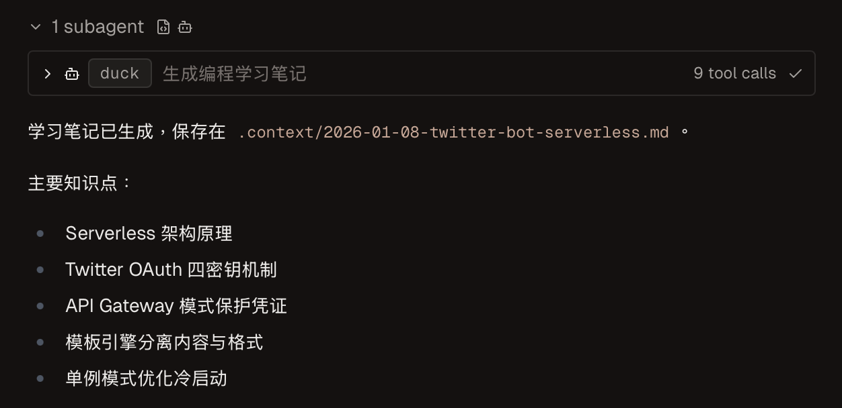This screenshot has height=408, width=842.
Task: Click the text 学习笔记已生成，保存在
Action: pos(126,132)
